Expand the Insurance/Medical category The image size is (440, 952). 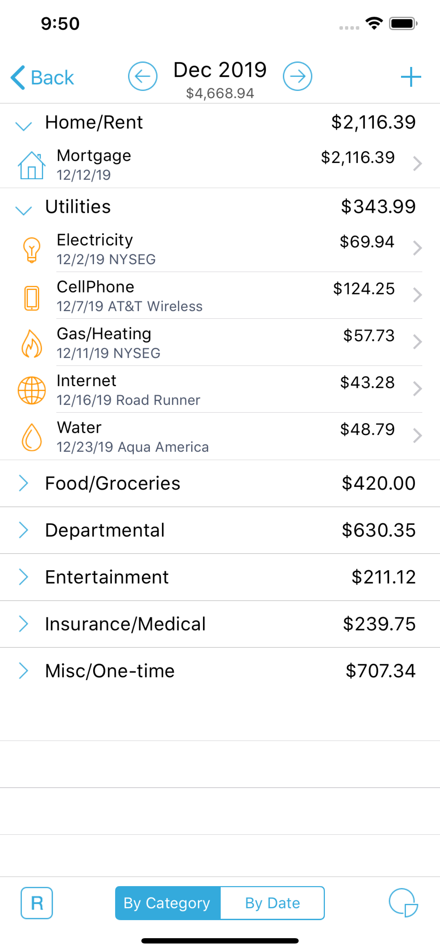(23, 624)
